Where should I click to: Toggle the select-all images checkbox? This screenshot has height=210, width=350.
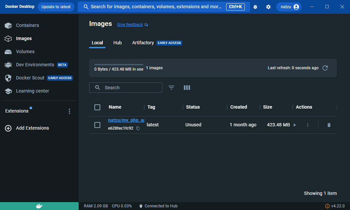click(x=97, y=107)
